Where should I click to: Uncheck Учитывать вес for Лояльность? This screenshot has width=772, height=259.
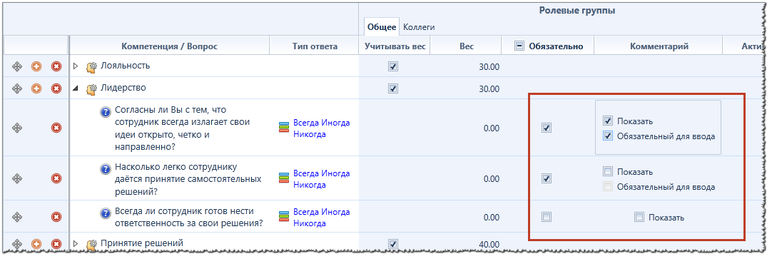click(x=393, y=66)
